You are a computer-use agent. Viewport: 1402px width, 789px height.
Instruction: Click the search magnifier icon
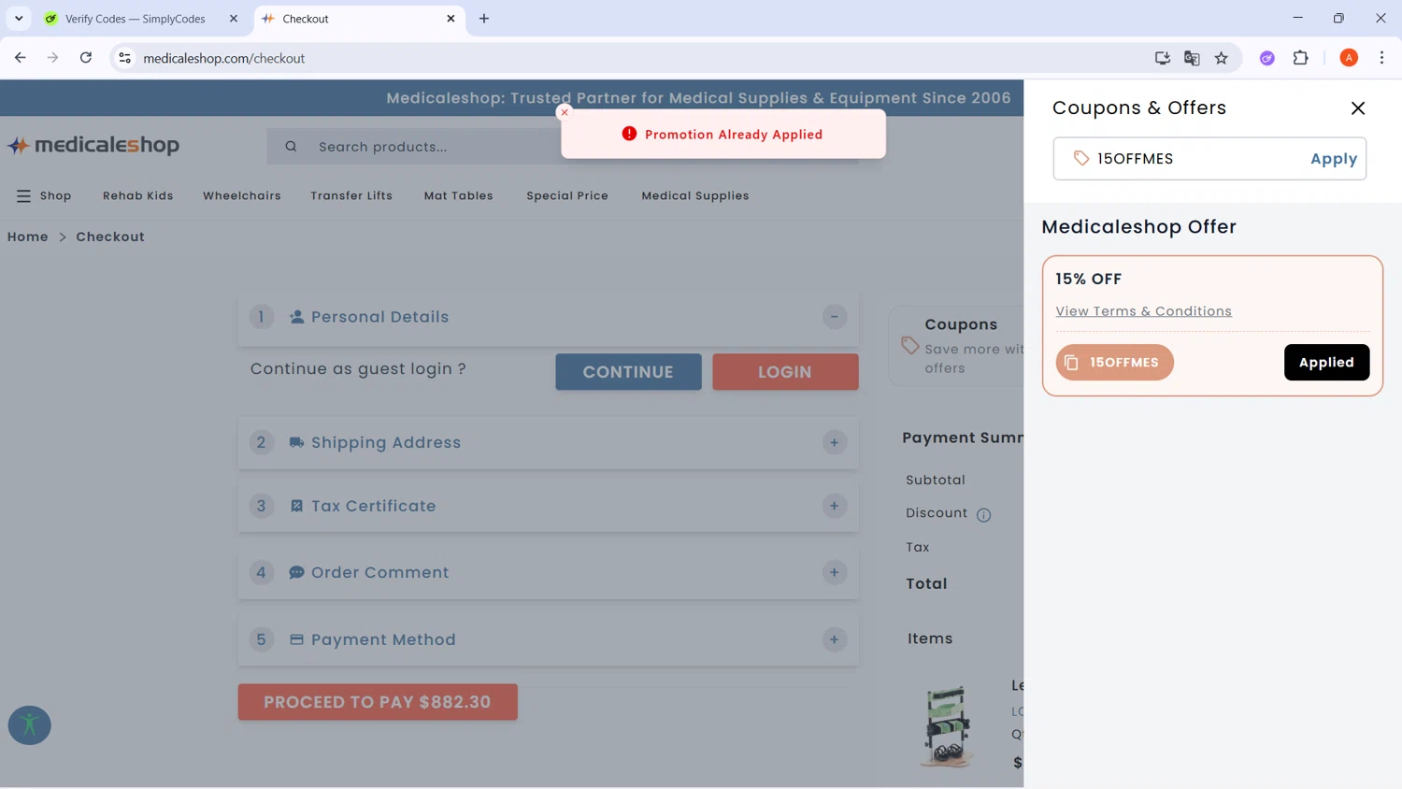tap(291, 147)
